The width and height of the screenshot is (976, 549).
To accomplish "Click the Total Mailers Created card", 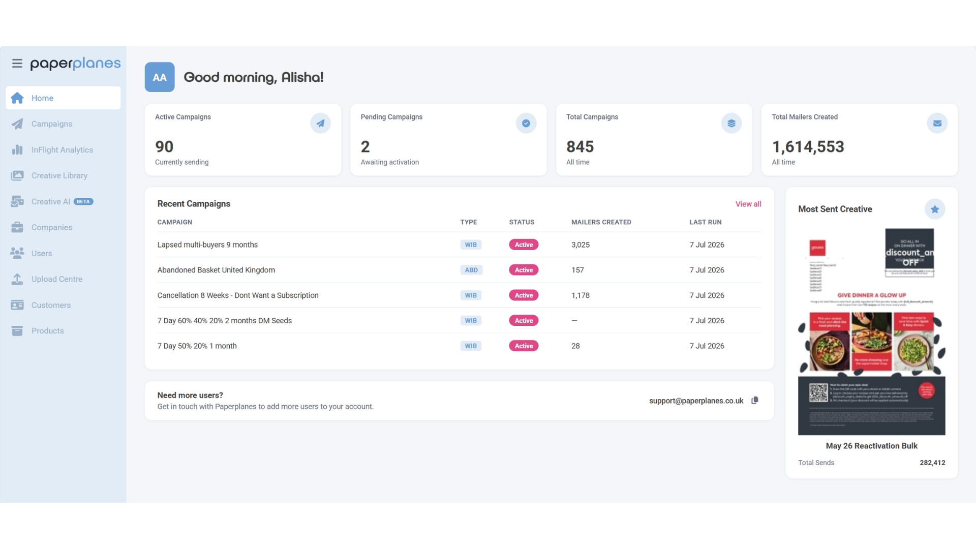I will [x=860, y=140].
